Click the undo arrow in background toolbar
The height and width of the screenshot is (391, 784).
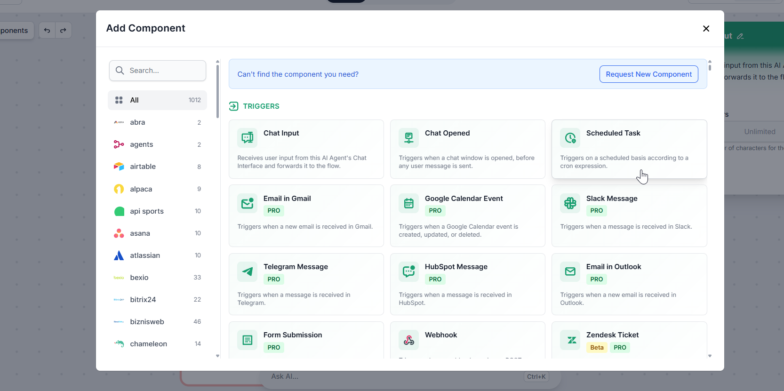pos(47,31)
